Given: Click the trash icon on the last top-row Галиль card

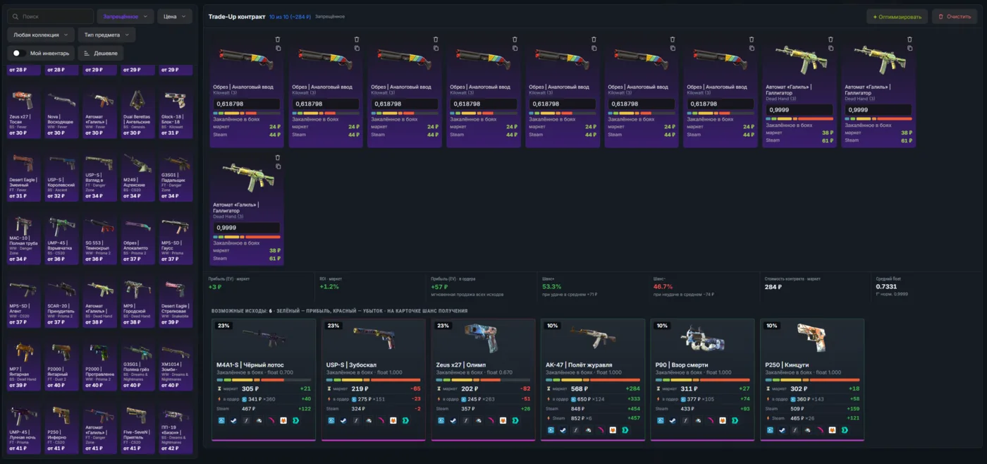Looking at the screenshot, I should pyautogui.click(x=909, y=39).
